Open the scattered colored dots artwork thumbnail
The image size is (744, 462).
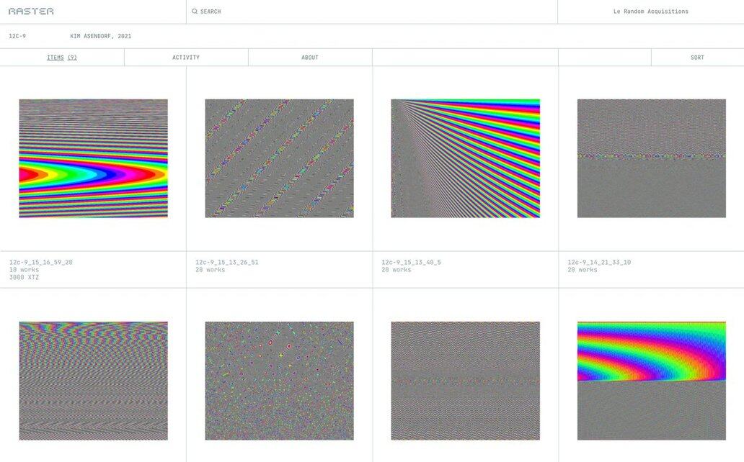[279, 381]
